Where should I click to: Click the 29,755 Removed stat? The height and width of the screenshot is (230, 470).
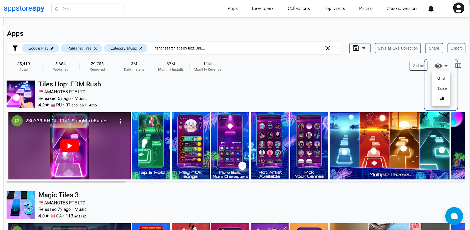pyautogui.click(x=97, y=67)
